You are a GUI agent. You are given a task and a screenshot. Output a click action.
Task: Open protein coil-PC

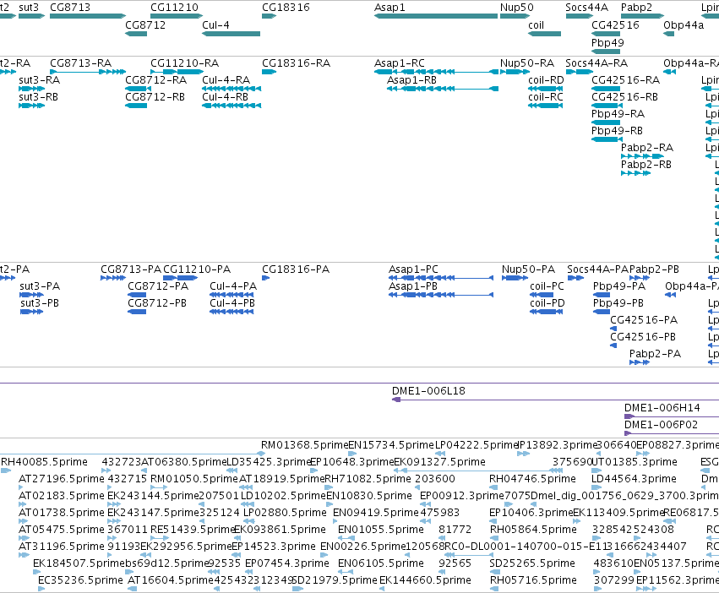pos(547,286)
